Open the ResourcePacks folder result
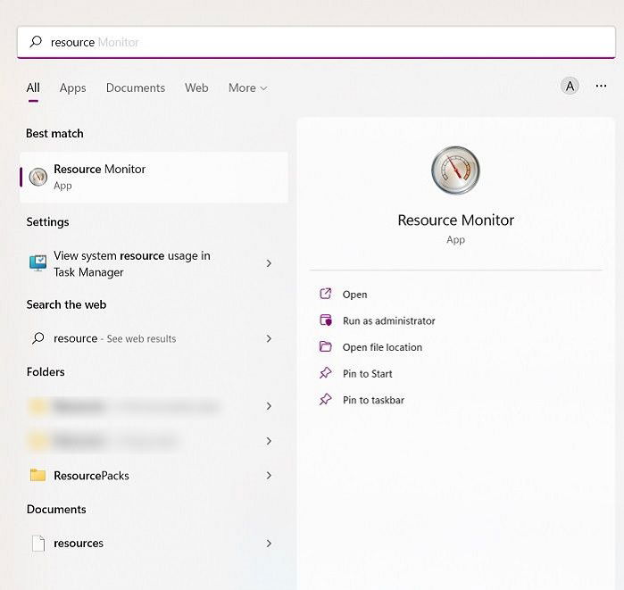Viewport: 624px width, 590px height. [x=154, y=476]
